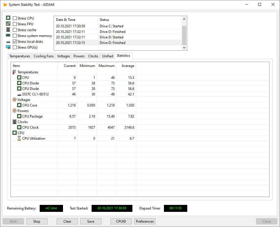Open Preferences button
This screenshot has height=227, width=280.
point(145,221)
